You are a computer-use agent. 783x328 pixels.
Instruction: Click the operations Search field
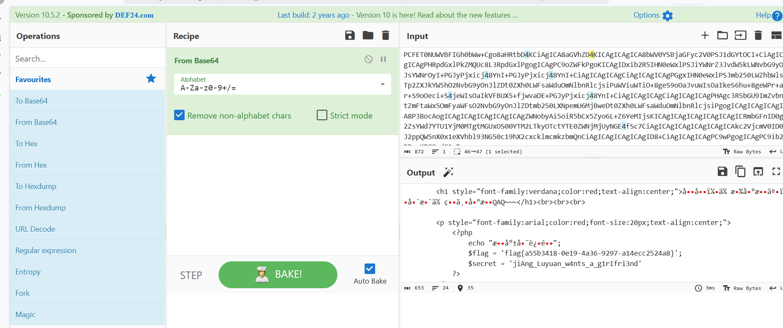[87, 59]
